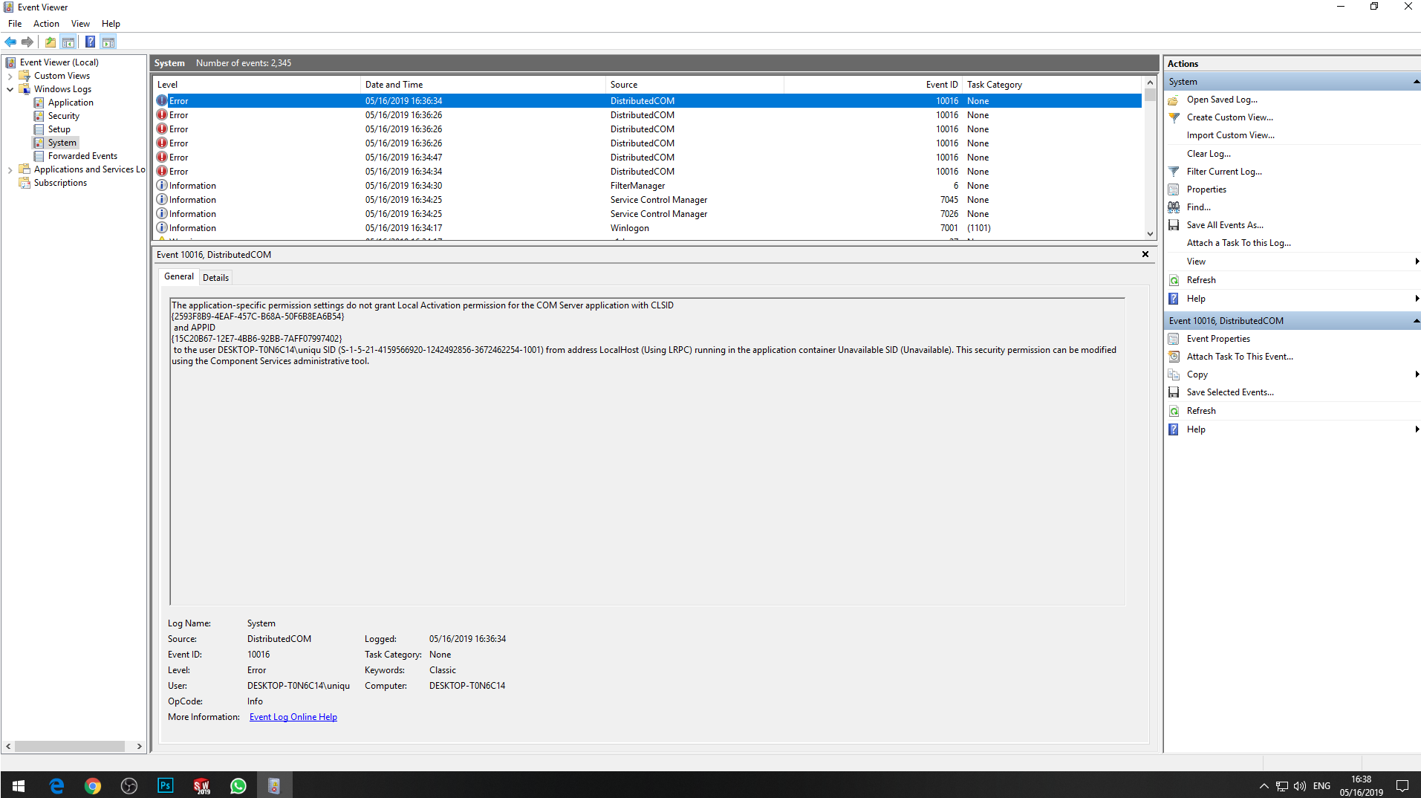
Task: Collapse Event 10016 DistributedCOM actions section
Action: pos(1416,321)
